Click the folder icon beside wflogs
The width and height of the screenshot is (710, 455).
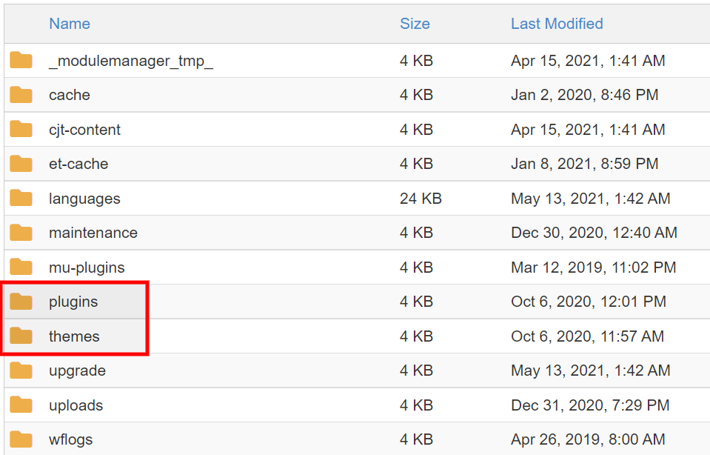[x=21, y=439]
